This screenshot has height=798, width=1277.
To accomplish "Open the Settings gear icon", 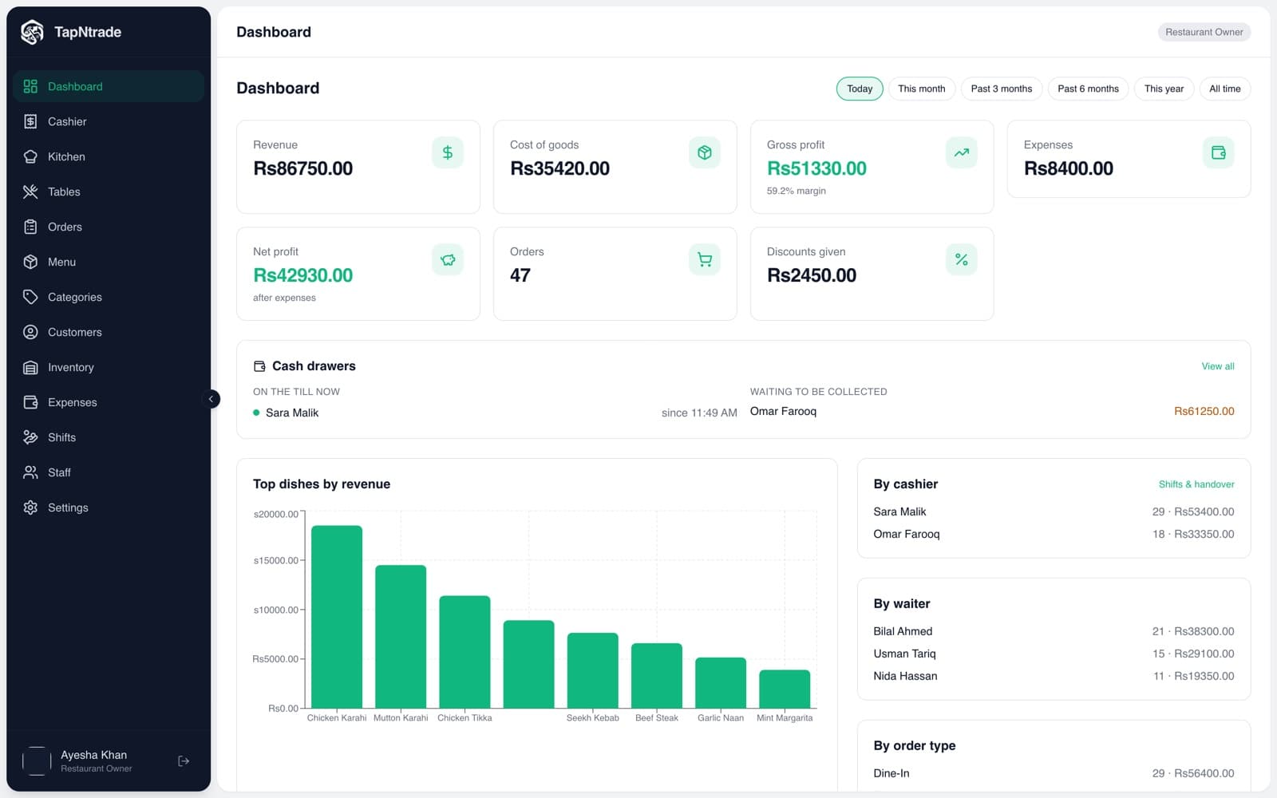I will click(x=30, y=508).
